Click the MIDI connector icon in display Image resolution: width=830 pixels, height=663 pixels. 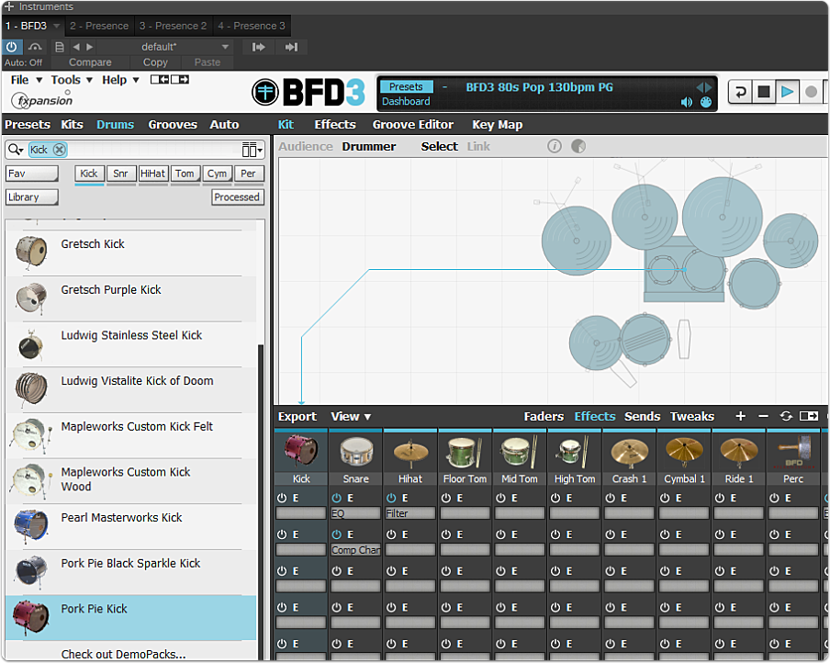(x=706, y=102)
